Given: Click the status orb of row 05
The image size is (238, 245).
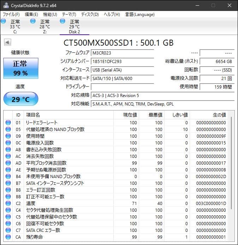Looking at the screenshot, I should (8, 129).
